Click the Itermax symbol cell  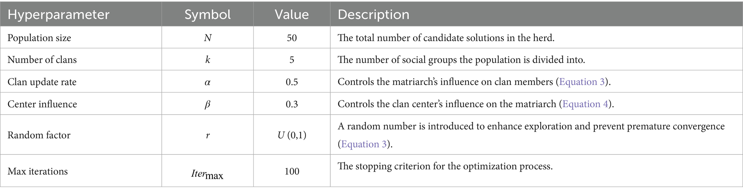point(207,174)
